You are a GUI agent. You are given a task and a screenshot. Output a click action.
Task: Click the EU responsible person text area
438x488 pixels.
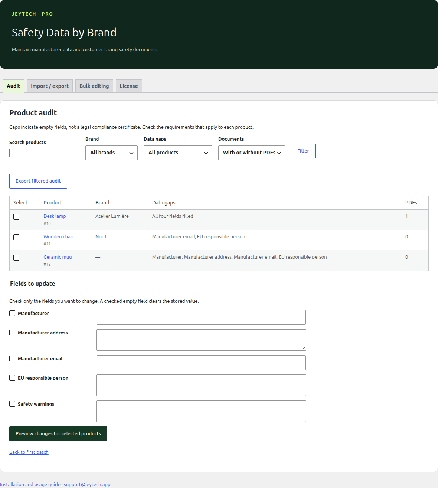pyautogui.click(x=201, y=385)
